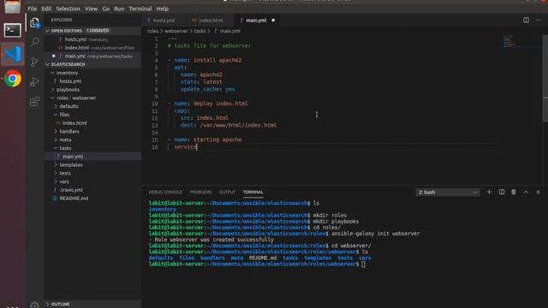Open README.md in explorer tree
This screenshot has height=308, width=548.
click(92, 198)
